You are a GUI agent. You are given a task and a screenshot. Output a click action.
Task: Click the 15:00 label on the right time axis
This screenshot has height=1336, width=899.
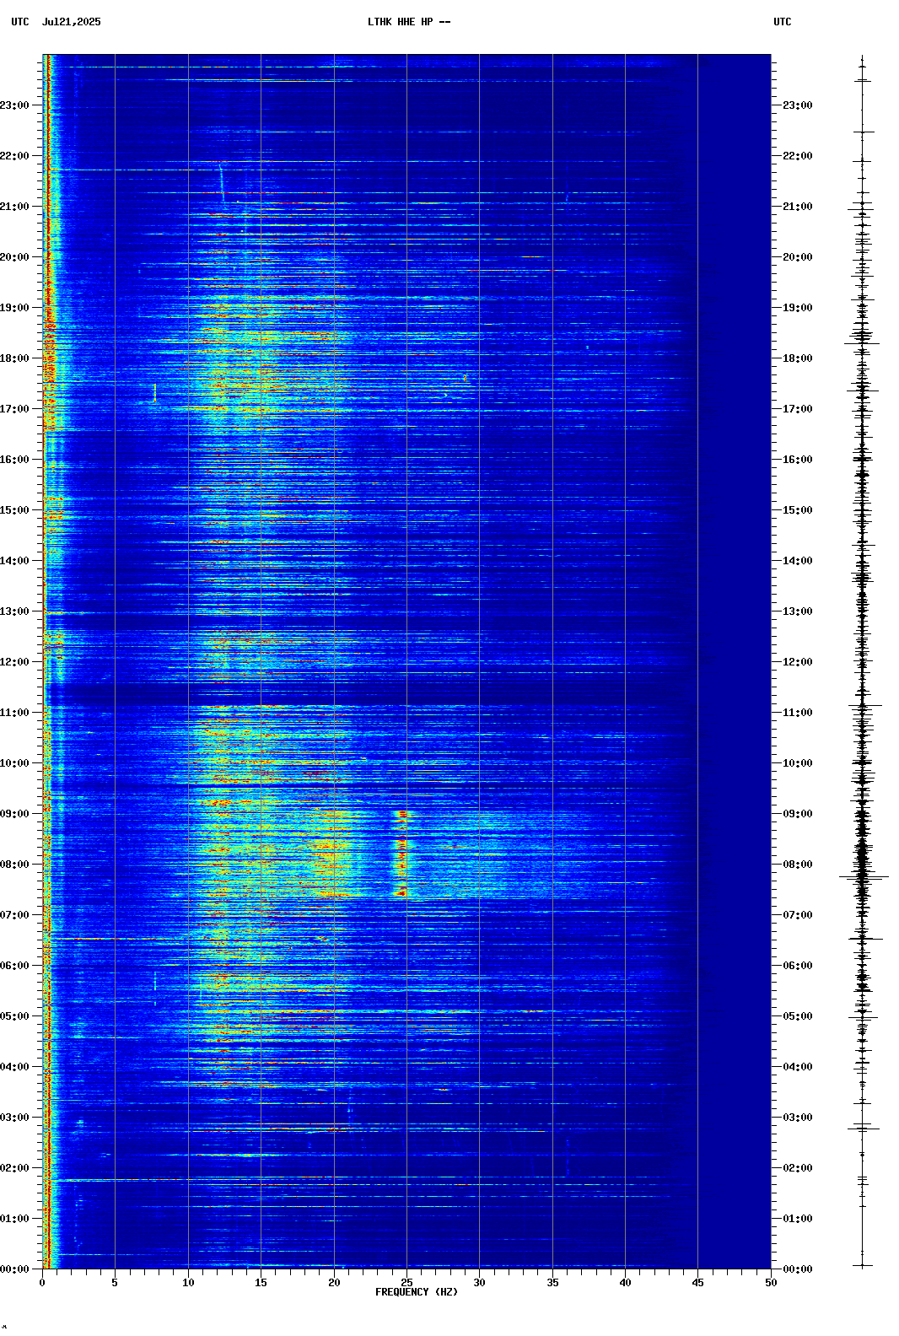(x=798, y=510)
